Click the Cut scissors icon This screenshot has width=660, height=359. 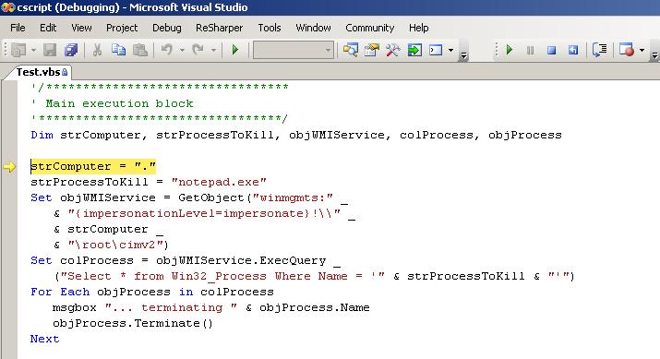(97, 50)
